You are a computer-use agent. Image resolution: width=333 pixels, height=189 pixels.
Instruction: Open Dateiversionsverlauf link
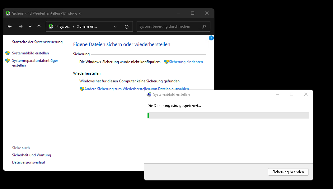pos(29,162)
